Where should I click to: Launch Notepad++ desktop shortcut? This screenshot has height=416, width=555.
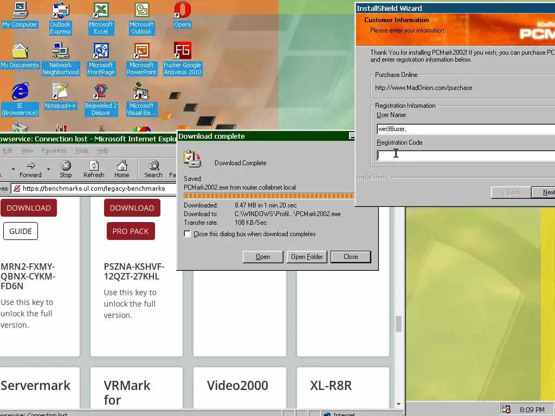[61, 96]
